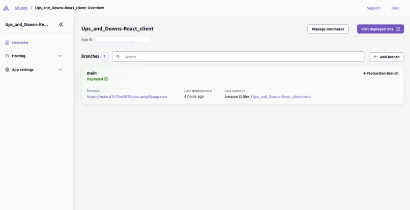
Task: Click the Domain label
Action: [x=93, y=91]
